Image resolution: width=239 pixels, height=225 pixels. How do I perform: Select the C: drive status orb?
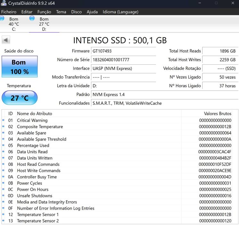2,18
